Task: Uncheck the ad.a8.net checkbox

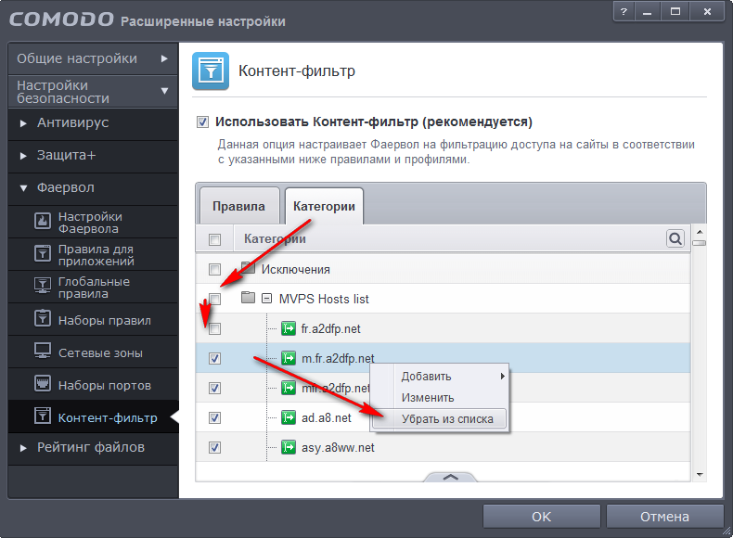Action: (214, 417)
